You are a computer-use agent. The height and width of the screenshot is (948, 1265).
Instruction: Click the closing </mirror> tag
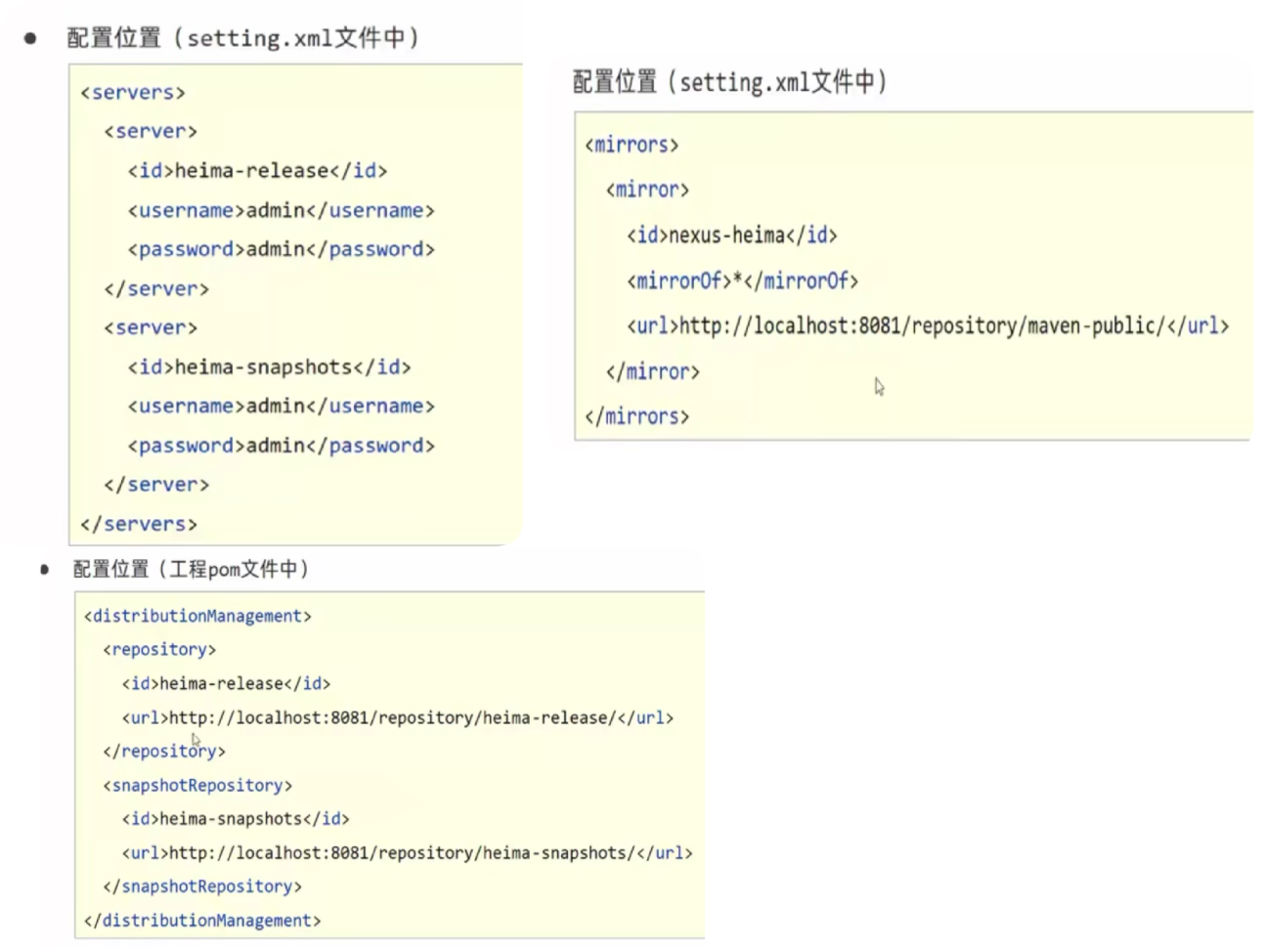click(652, 372)
